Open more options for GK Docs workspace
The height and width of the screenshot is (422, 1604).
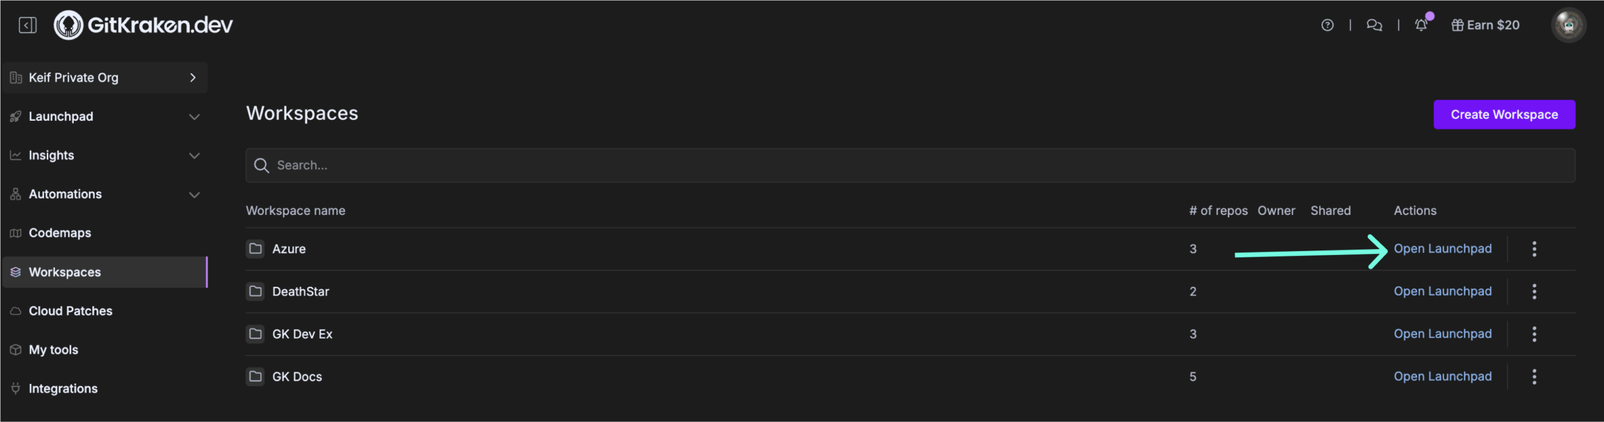[x=1534, y=377]
